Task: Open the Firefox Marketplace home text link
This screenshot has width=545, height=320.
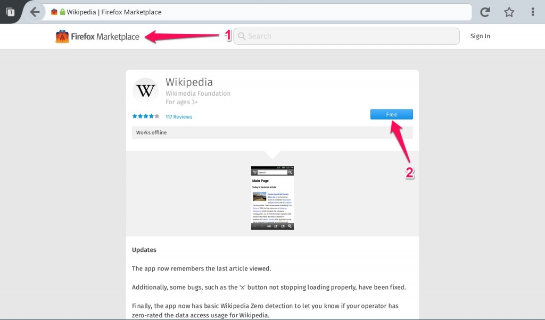Action: point(105,37)
